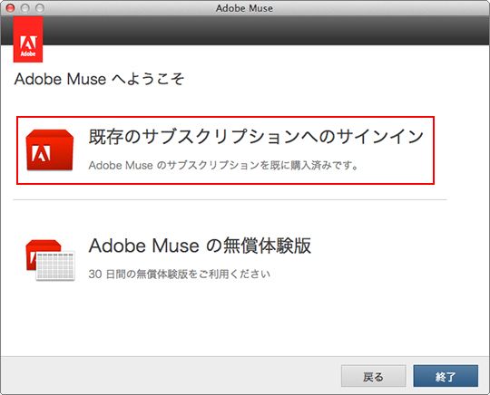490x395 pixels.
Task: Minimize the Adobe Muse window
Action: [x=25, y=8]
